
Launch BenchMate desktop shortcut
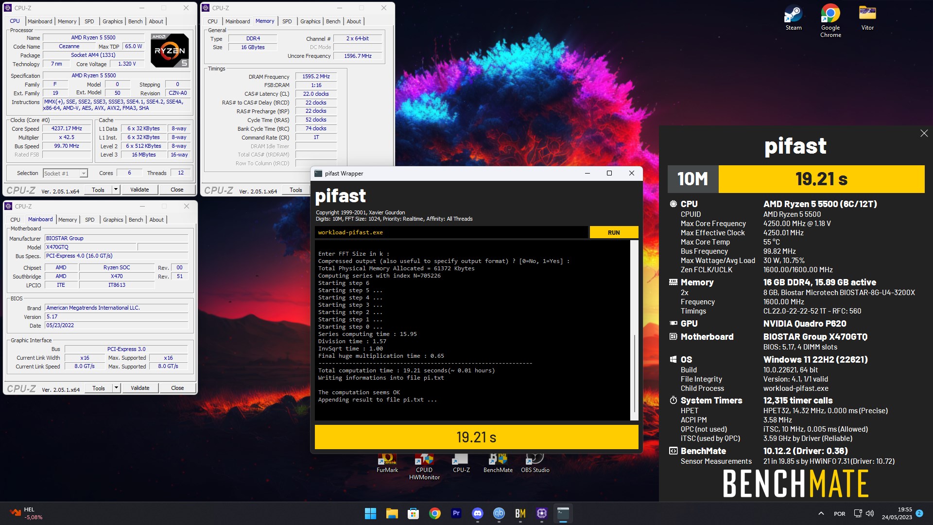[x=498, y=463]
